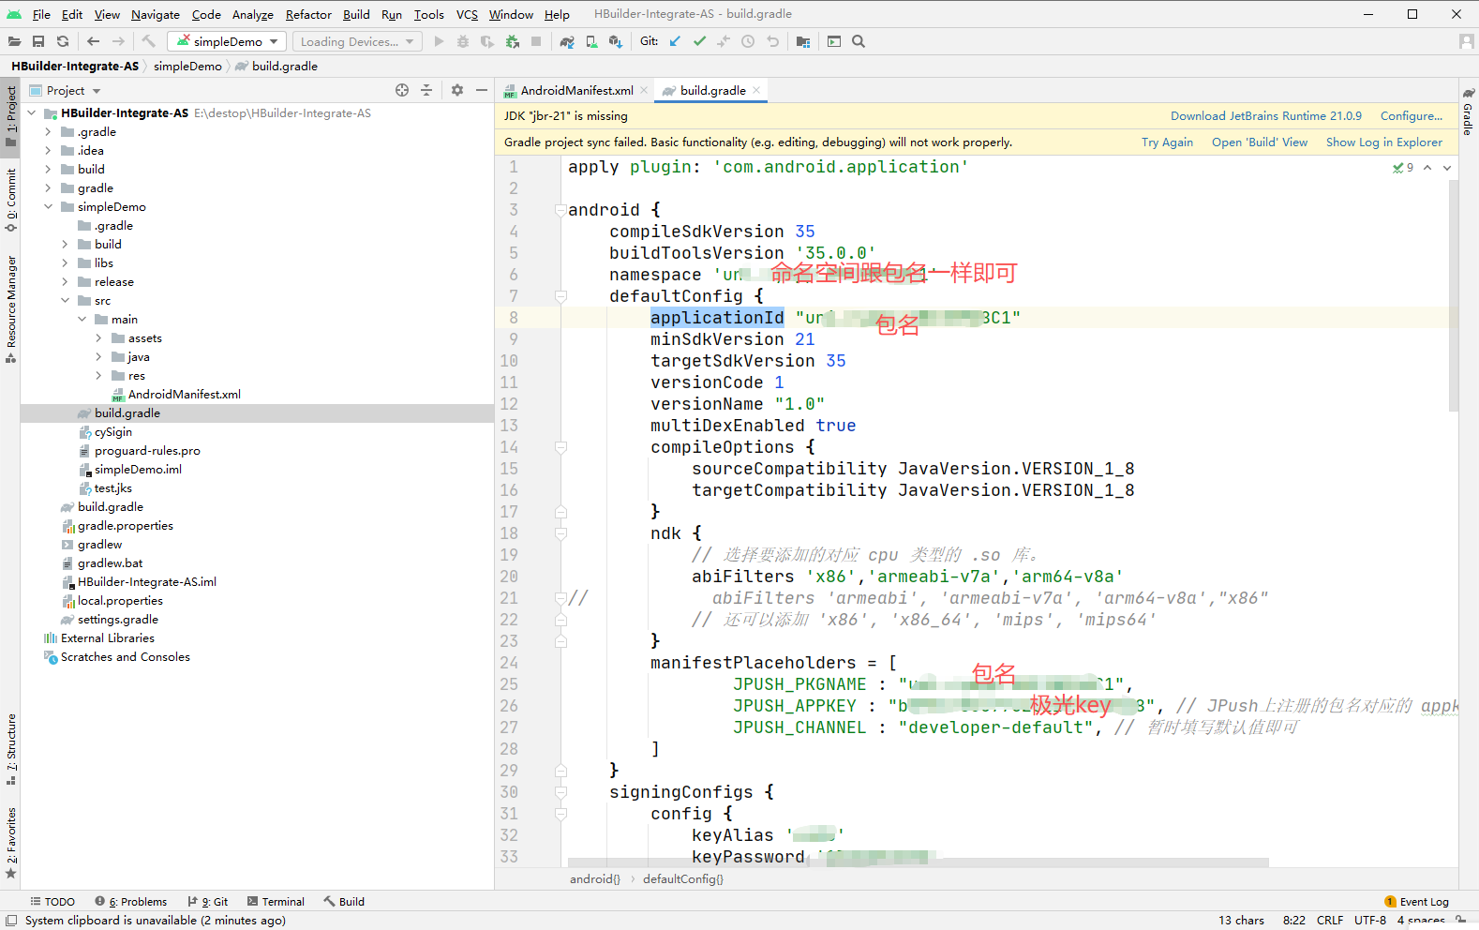Click the Git Update Project arrow icon
Screen dimensions: 1479x930
pos(675,41)
